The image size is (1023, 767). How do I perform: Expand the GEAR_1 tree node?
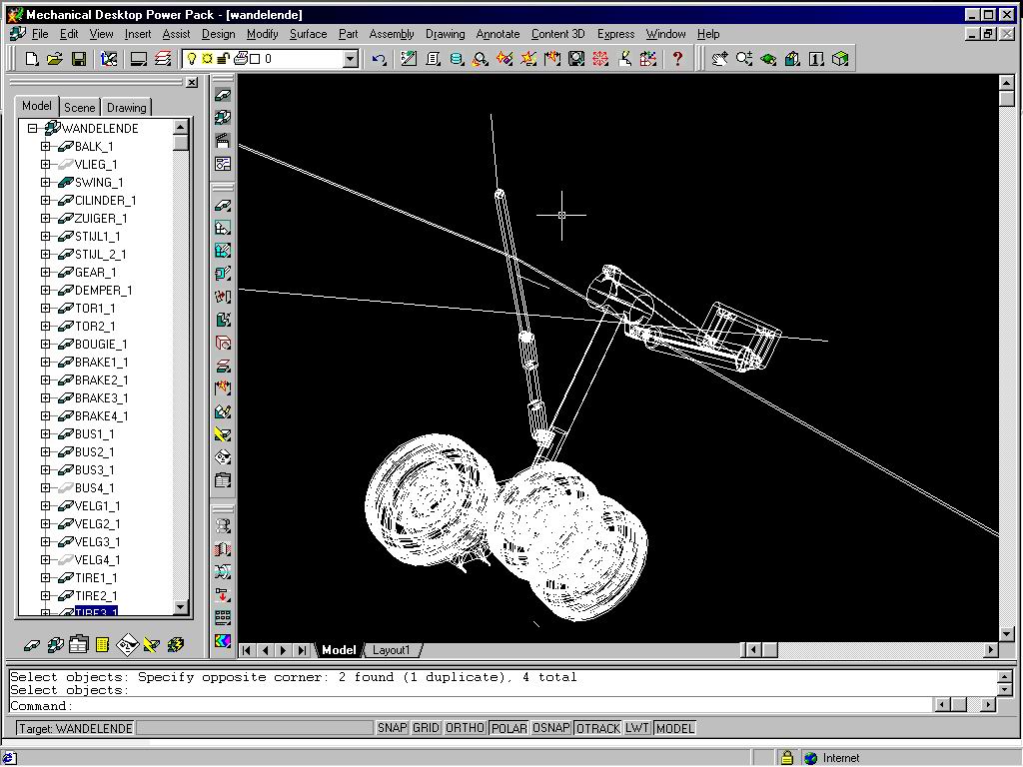45,273
